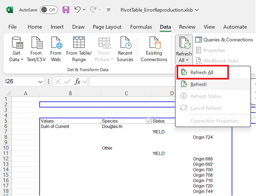Open the Undo history dropdown arrow
Image resolution: width=256 pixels, height=196 pixels.
click(84, 10)
